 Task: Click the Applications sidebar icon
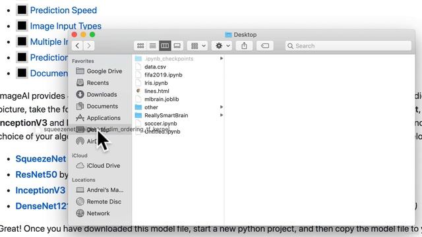pos(80,118)
